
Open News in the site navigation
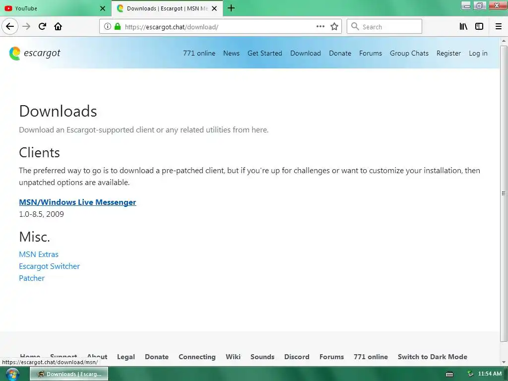(x=231, y=53)
